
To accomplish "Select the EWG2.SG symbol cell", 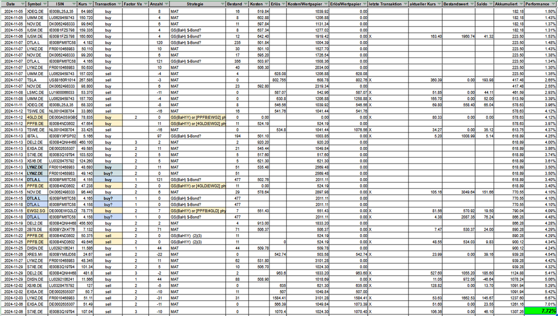I will coord(36,211).
